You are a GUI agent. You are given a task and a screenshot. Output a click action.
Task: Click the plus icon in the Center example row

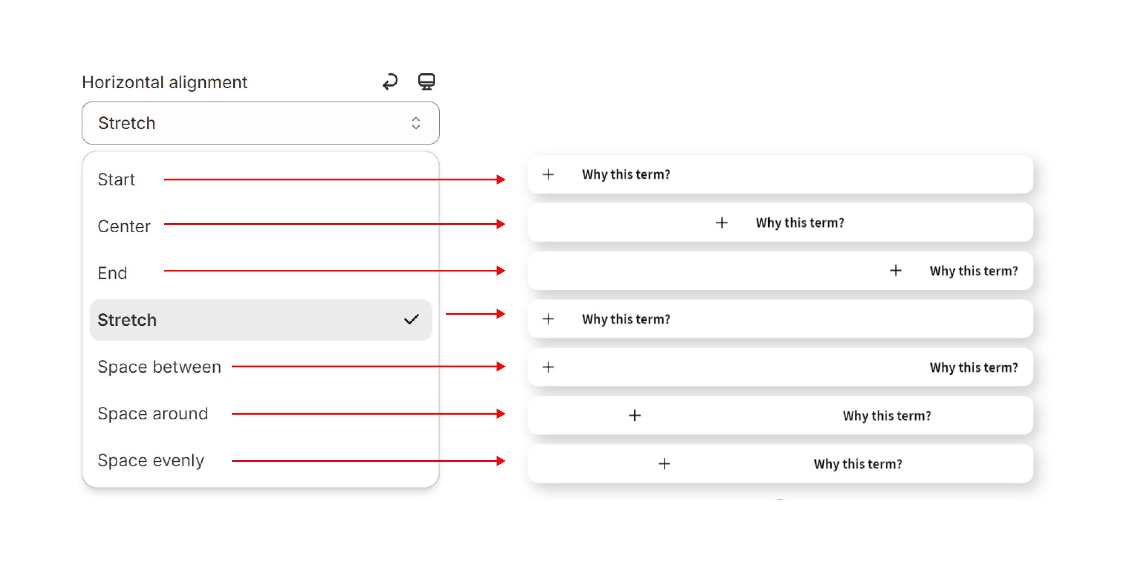pyautogui.click(x=721, y=223)
